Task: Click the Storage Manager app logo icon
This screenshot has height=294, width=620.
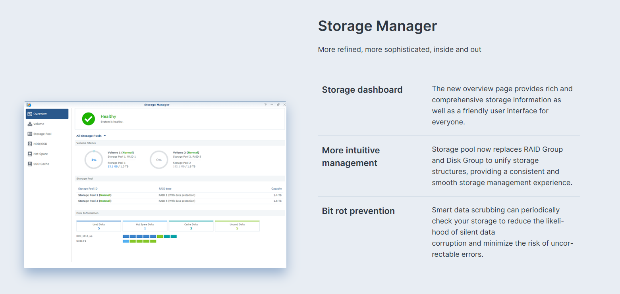Action: pyautogui.click(x=29, y=105)
